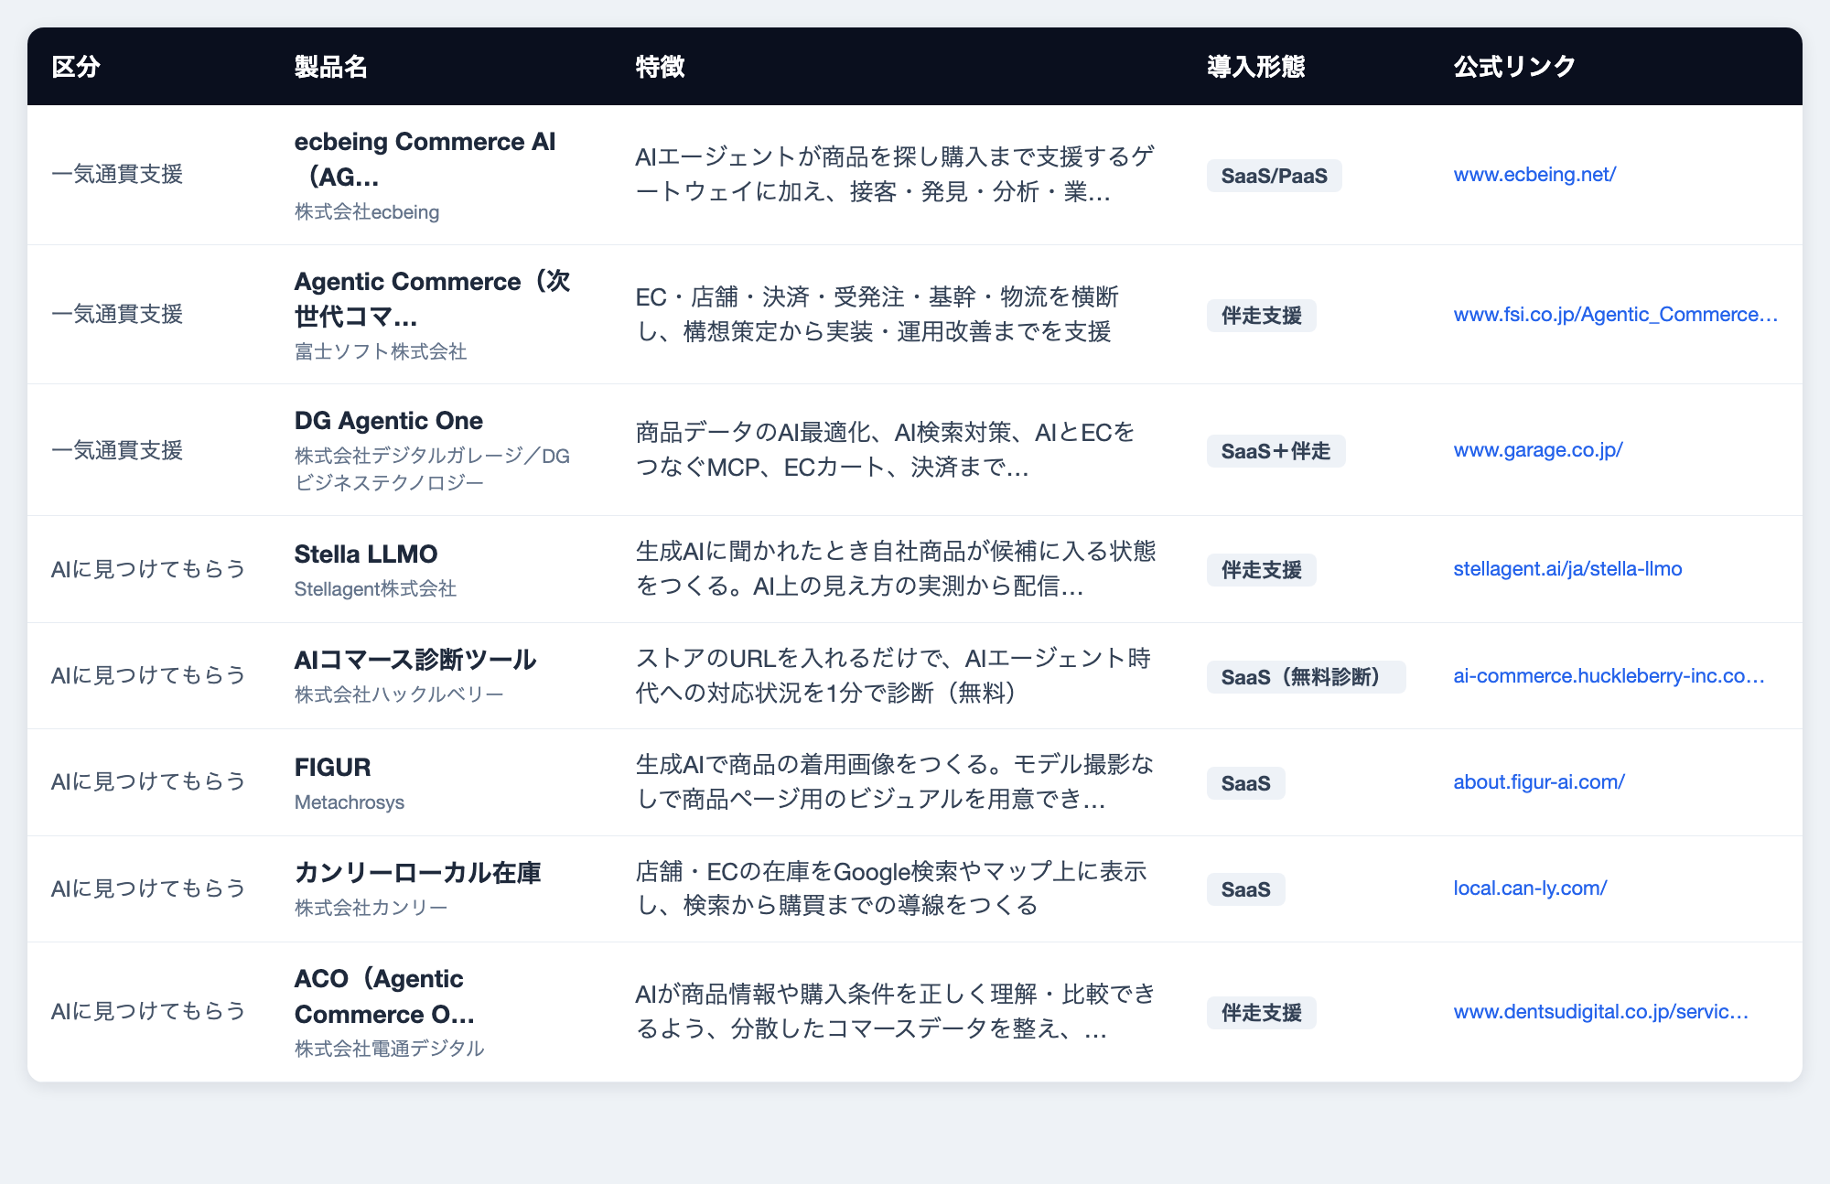Click the 伴走支援 badge in Stella LLMO row
Image resolution: width=1830 pixels, height=1184 pixels.
pos(1261,570)
